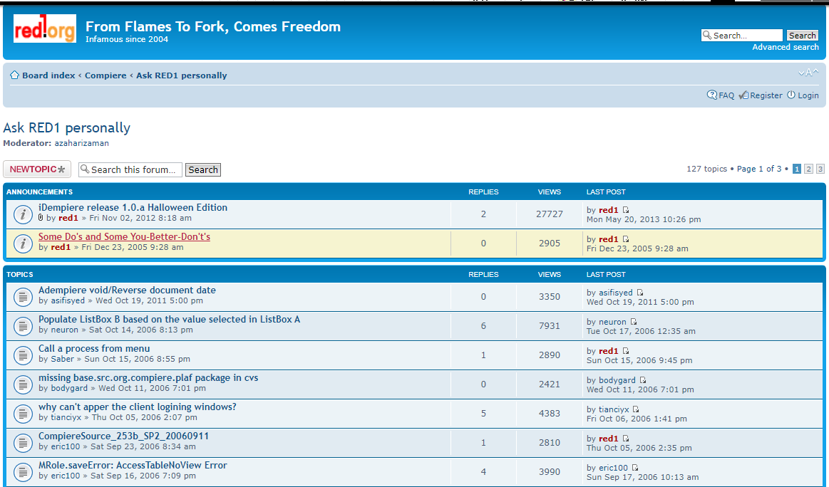Open MRole.saveError: AccessTableNoView Error topic
829x487 pixels.
click(x=133, y=465)
